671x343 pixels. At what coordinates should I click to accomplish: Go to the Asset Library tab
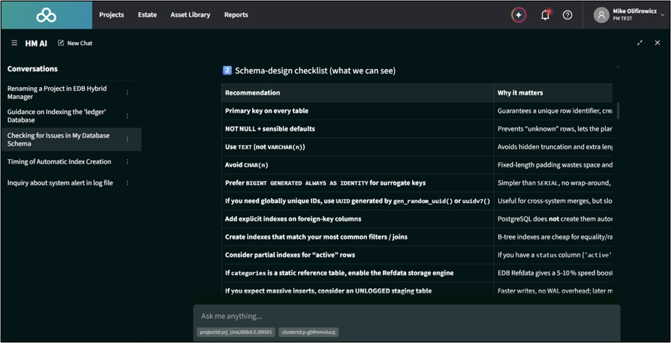pos(191,15)
